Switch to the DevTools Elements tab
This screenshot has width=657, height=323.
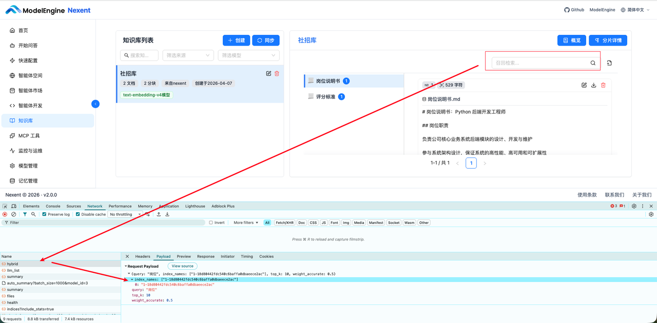click(31, 206)
